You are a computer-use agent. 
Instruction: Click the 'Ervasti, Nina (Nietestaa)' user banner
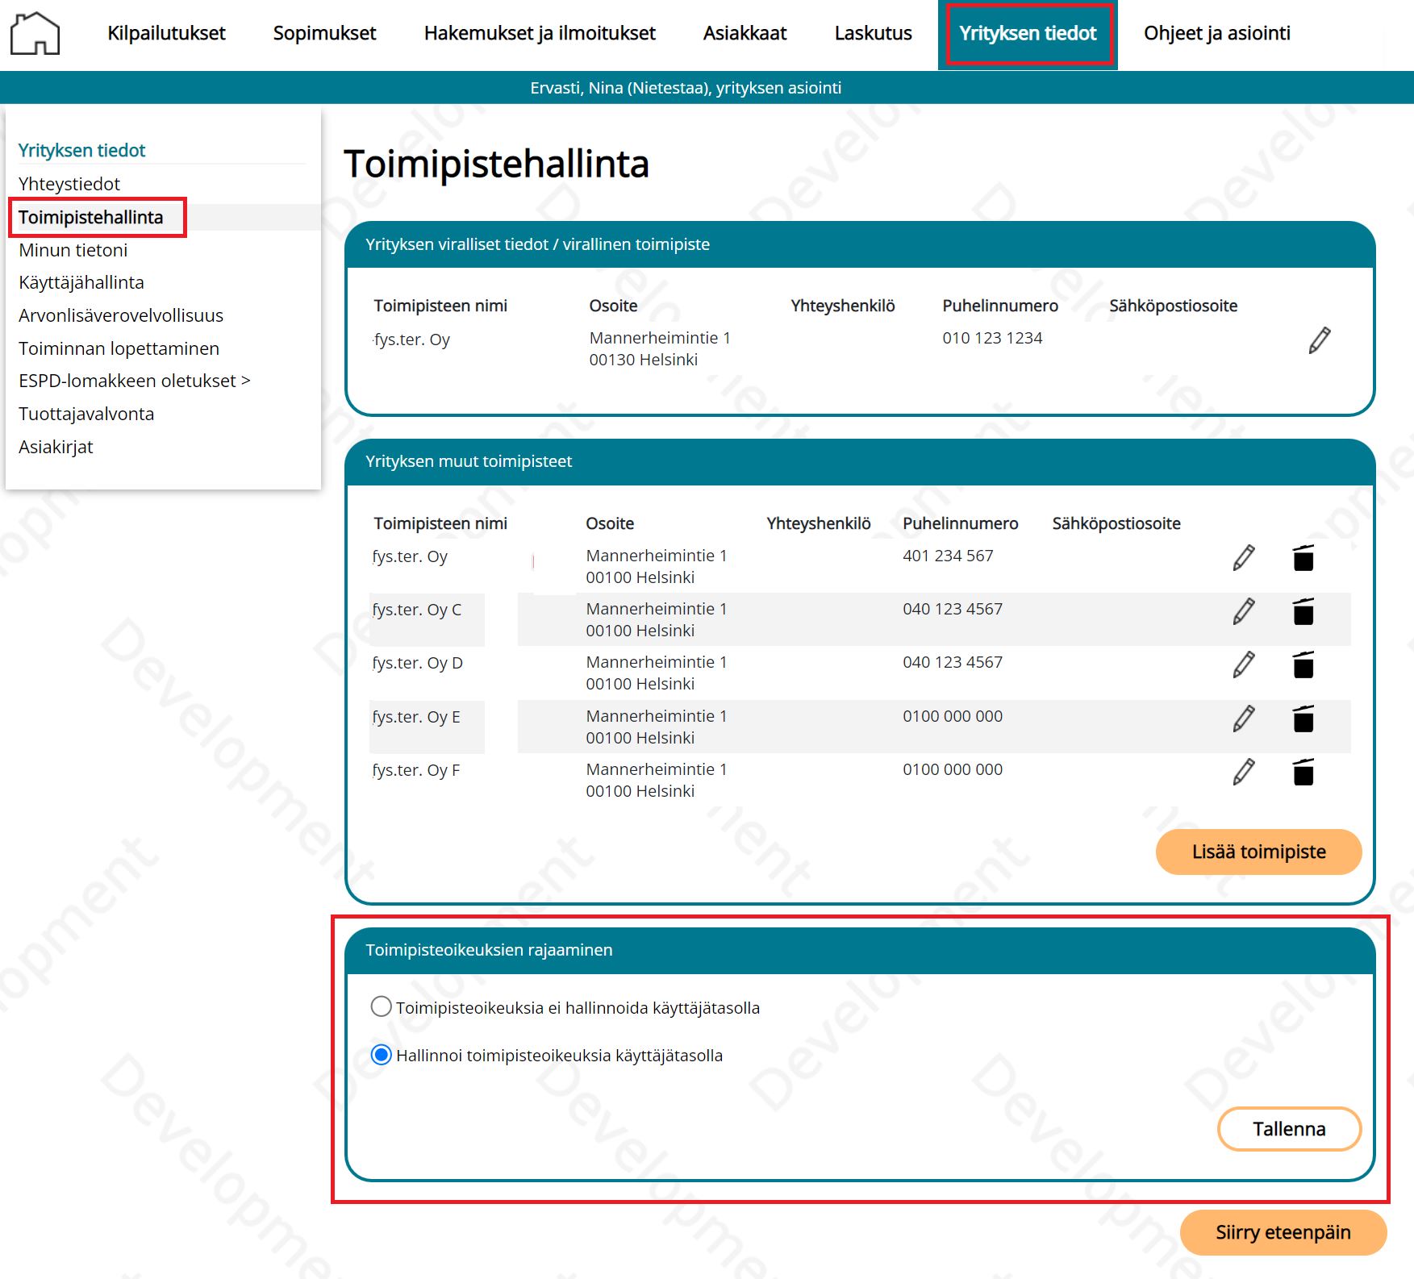686,88
